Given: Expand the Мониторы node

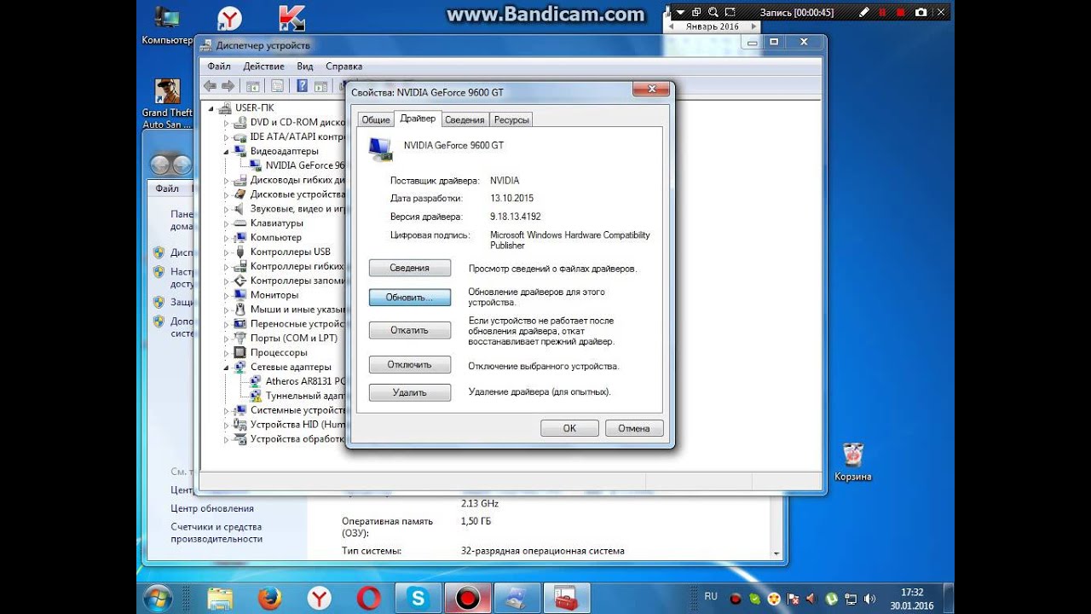Looking at the screenshot, I should 227,295.
